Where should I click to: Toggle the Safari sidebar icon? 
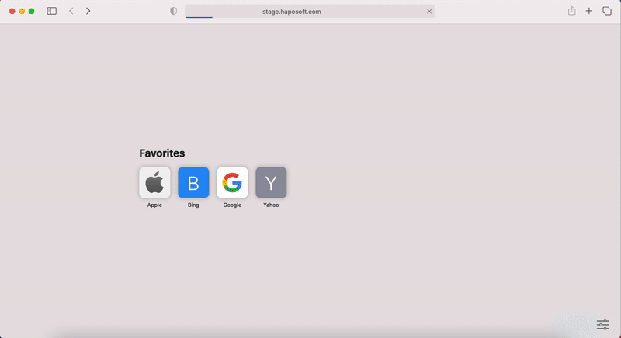[51, 11]
